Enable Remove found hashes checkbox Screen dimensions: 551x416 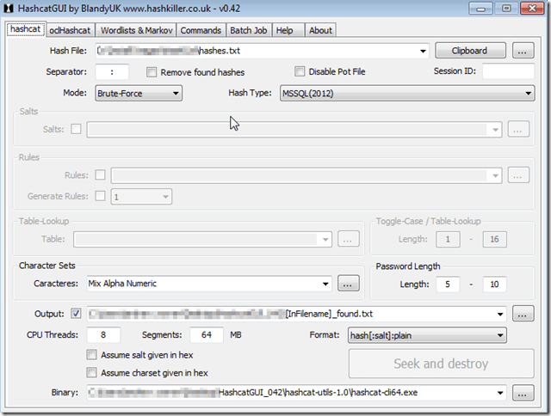click(152, 72)
